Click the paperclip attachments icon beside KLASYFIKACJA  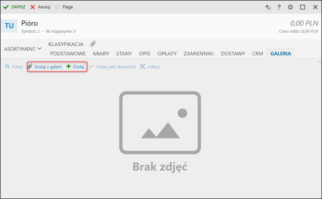click(x=93, y=44)
